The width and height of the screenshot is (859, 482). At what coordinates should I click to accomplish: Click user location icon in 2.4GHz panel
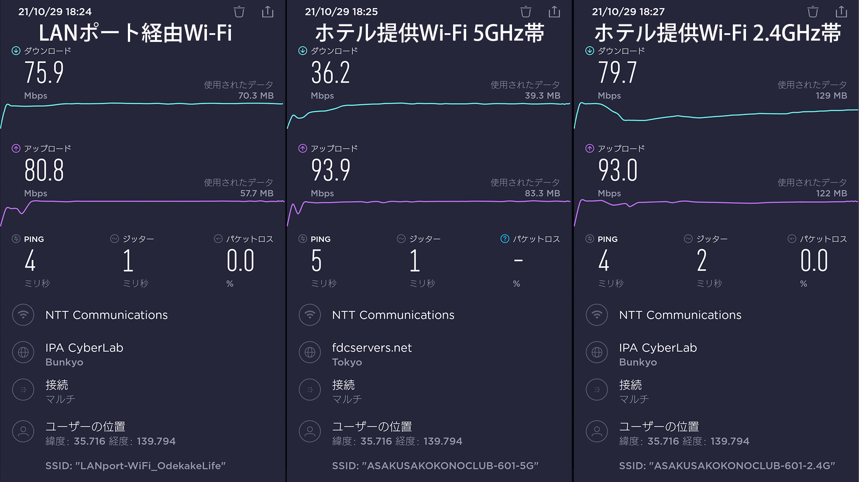597,431
